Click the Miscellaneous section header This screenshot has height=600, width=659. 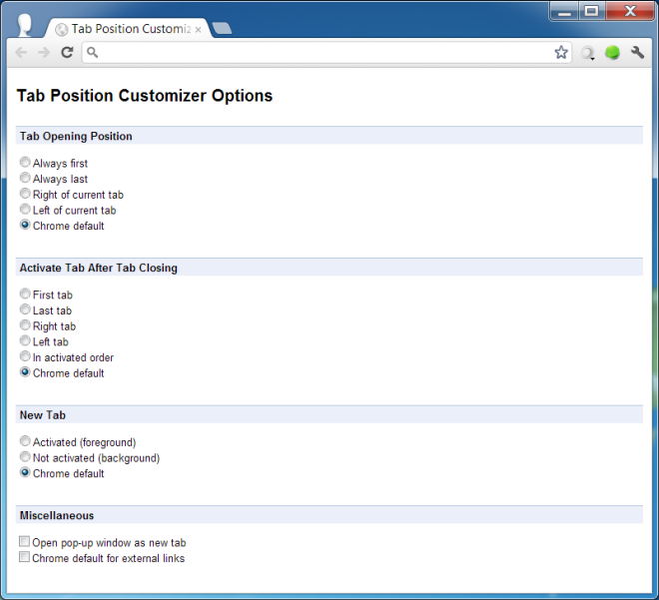[x=329, y=515]
